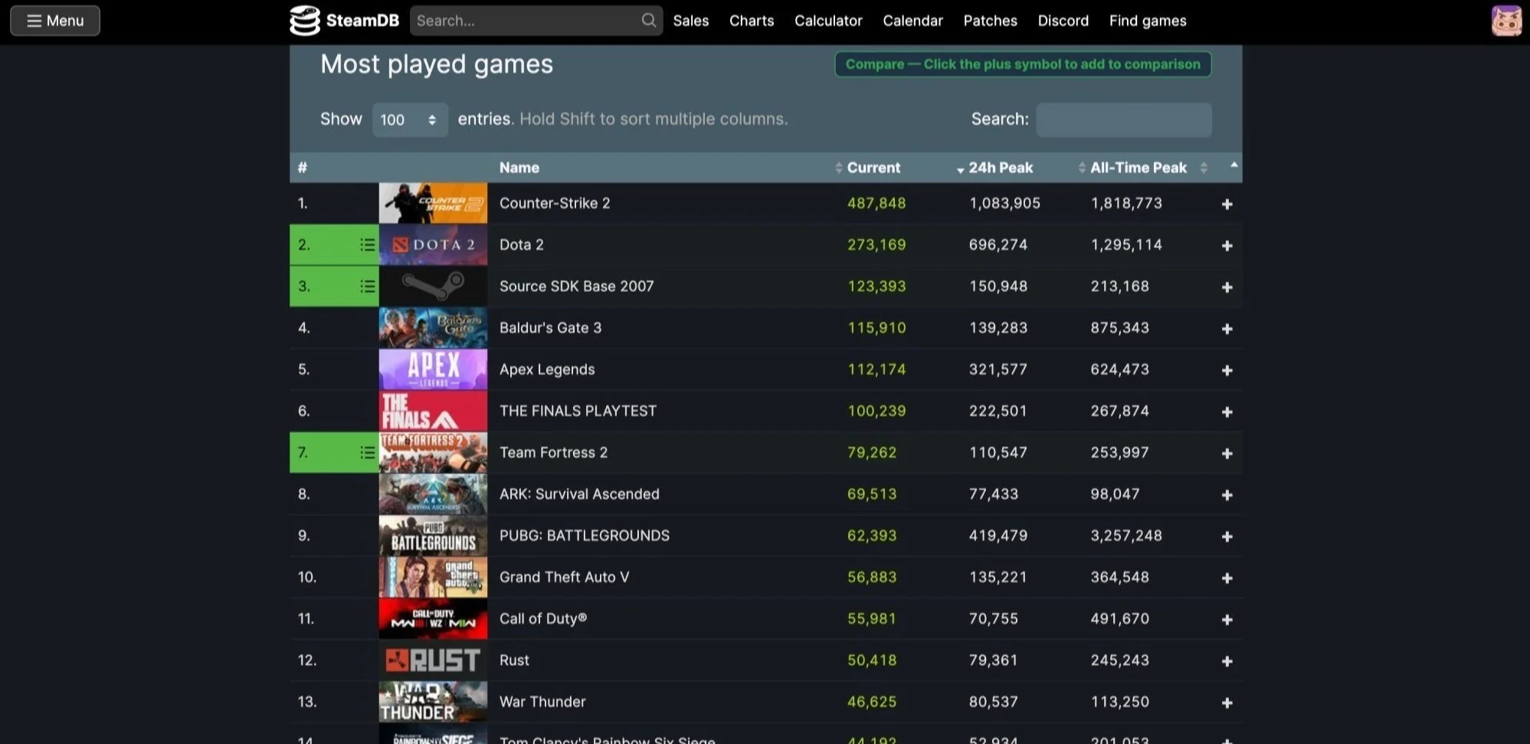The image size is (1530, 744).
Task: Open the Rust name link
Action: [x=514, y=660]
